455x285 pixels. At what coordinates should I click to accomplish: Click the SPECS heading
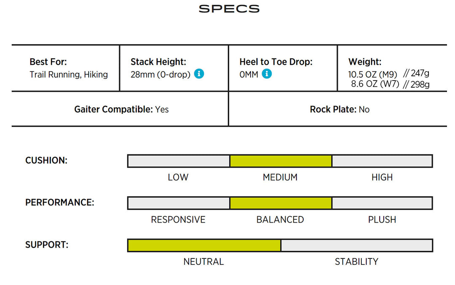[x=229, y=9]
